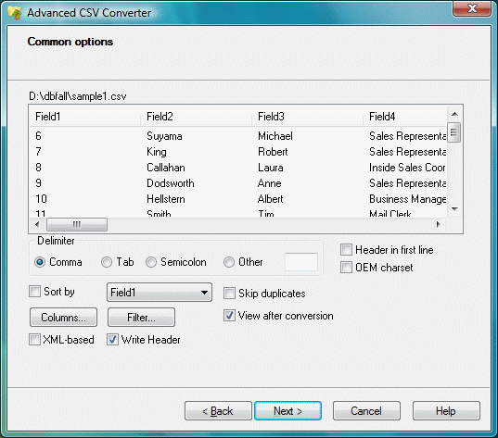Go to previous step with Back
The height and width of the screenshot is (438, 498).
click(x=218, y=411)
